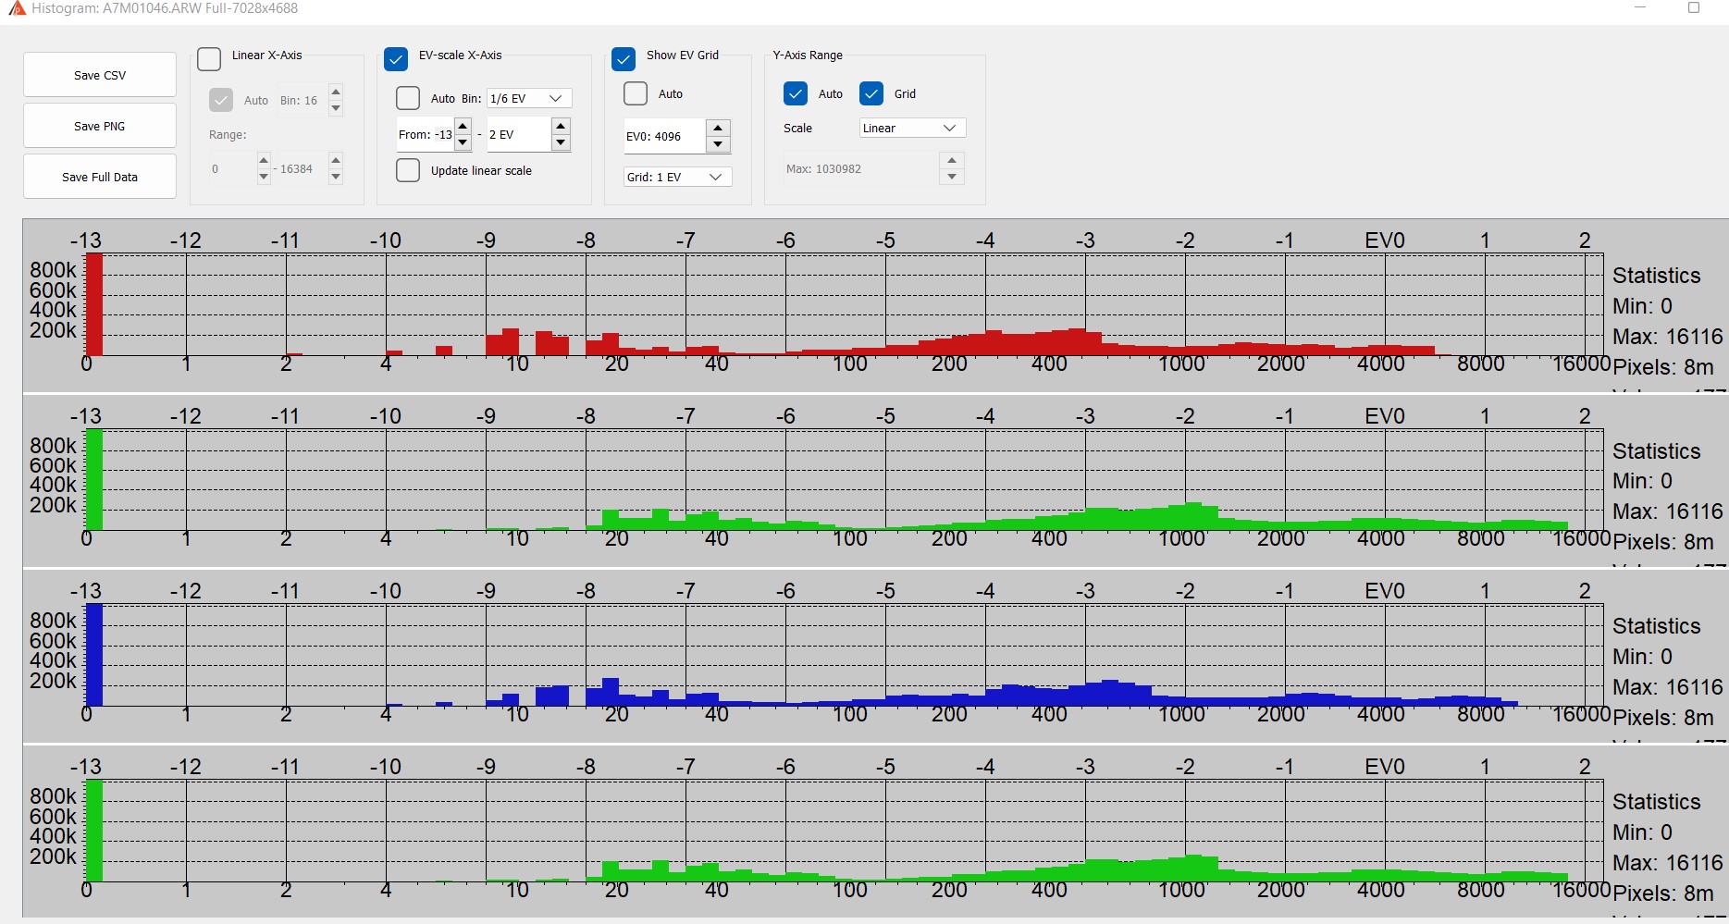Image resolution: width=1729 pixels, height=924 pixels.
Task: Click the 2 EV upper range field
Action: click(x=516, y=135)
